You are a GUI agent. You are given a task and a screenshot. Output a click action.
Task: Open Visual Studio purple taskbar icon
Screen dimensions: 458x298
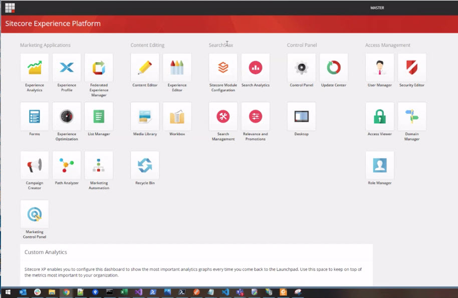(x=138, y=292)
